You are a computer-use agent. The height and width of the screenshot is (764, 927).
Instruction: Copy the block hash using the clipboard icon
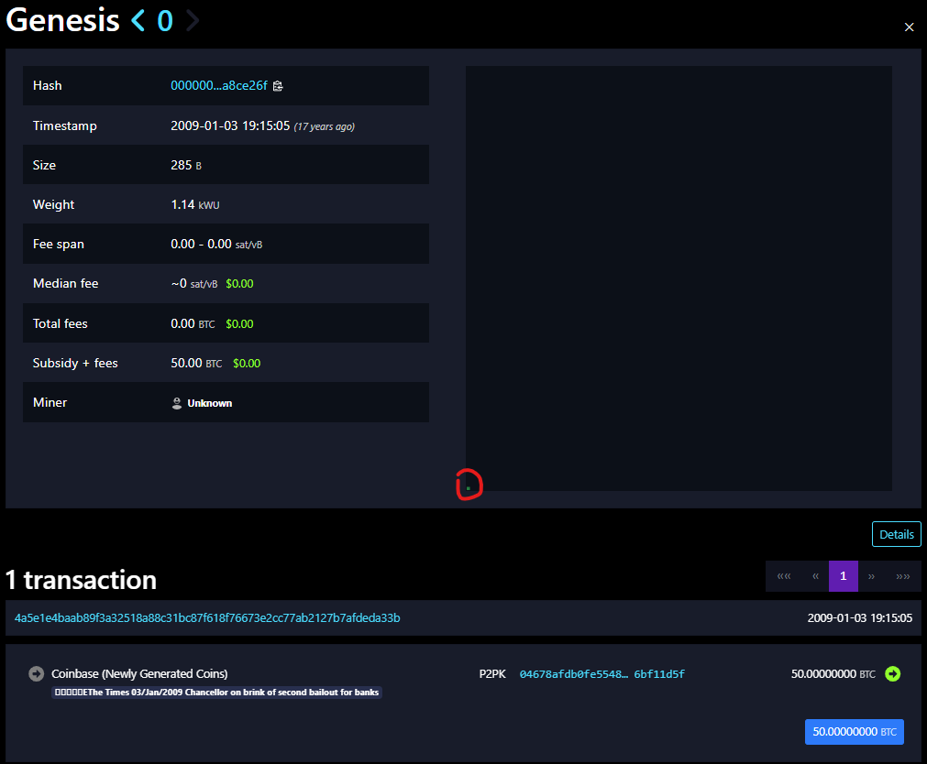(x=277, y=85)
